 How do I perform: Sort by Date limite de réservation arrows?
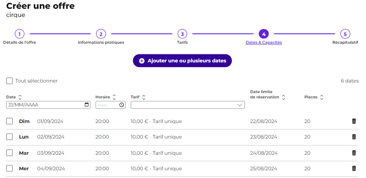pos(283,97)
